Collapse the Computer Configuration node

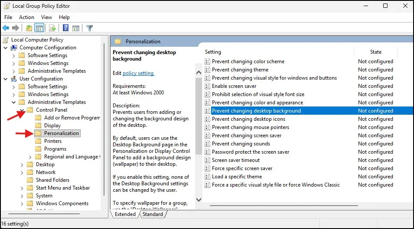(5, 48)
